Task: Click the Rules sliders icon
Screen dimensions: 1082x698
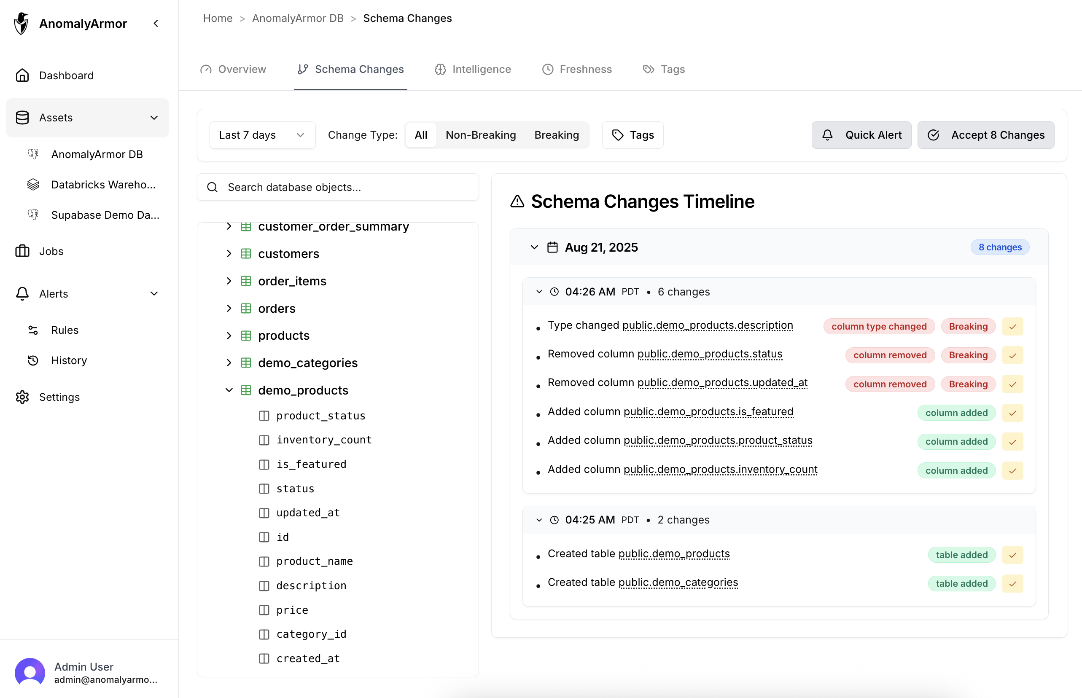Action: (33, 330)
